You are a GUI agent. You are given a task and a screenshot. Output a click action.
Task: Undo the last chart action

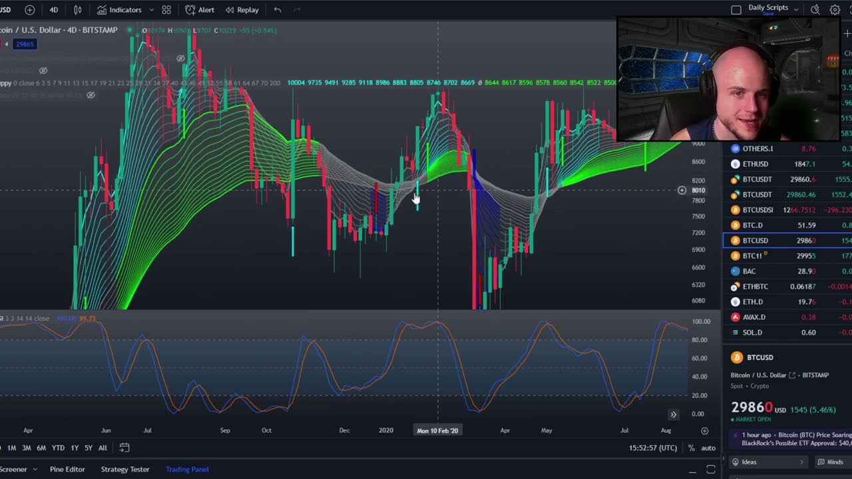click(278, 10)
